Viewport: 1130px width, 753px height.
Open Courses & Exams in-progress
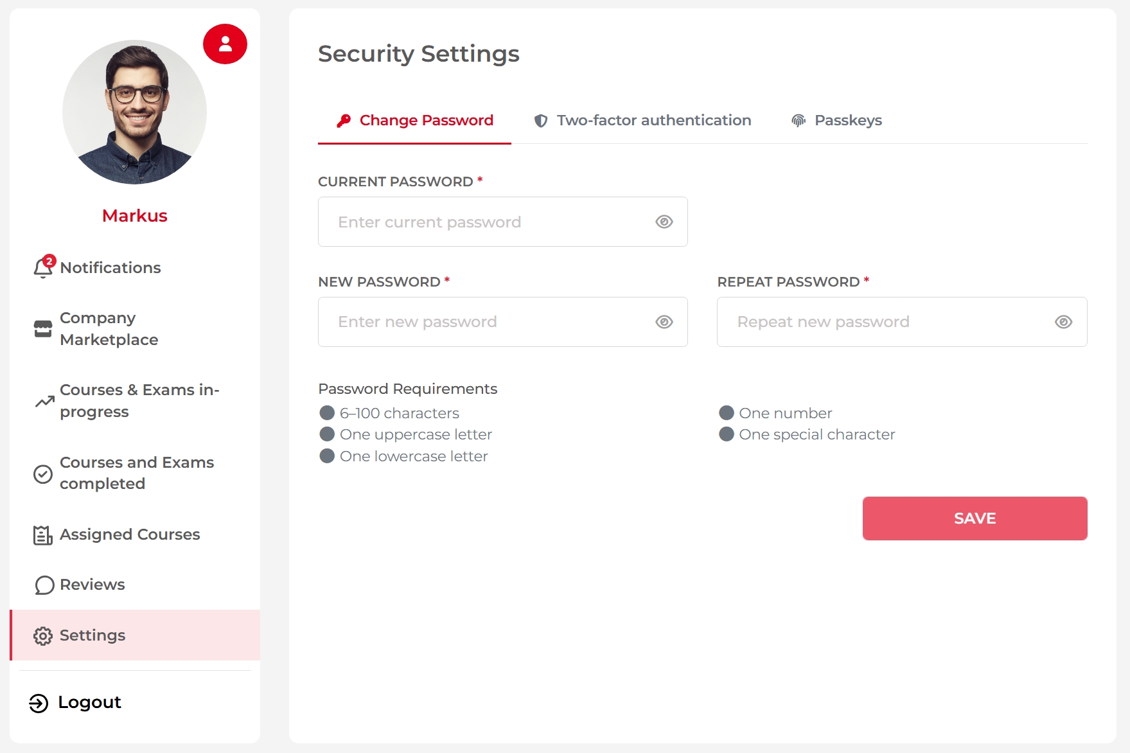pyautogui.click(x=135, y=401)
